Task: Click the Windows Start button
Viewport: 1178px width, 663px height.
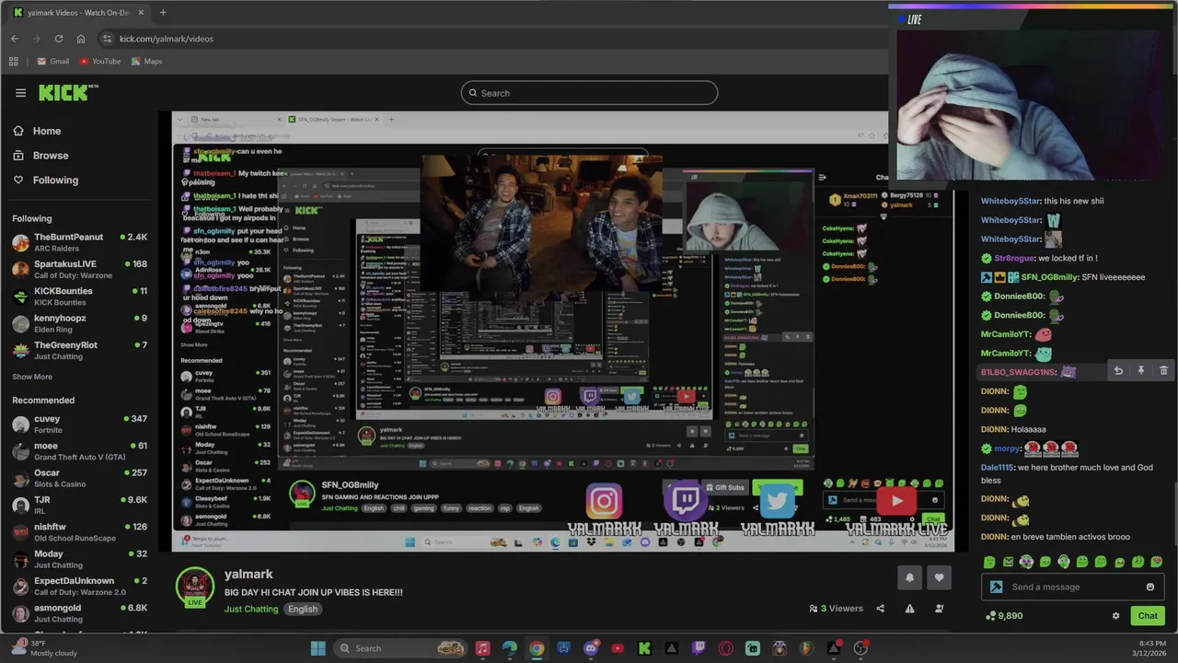Action: click(318, 648)
